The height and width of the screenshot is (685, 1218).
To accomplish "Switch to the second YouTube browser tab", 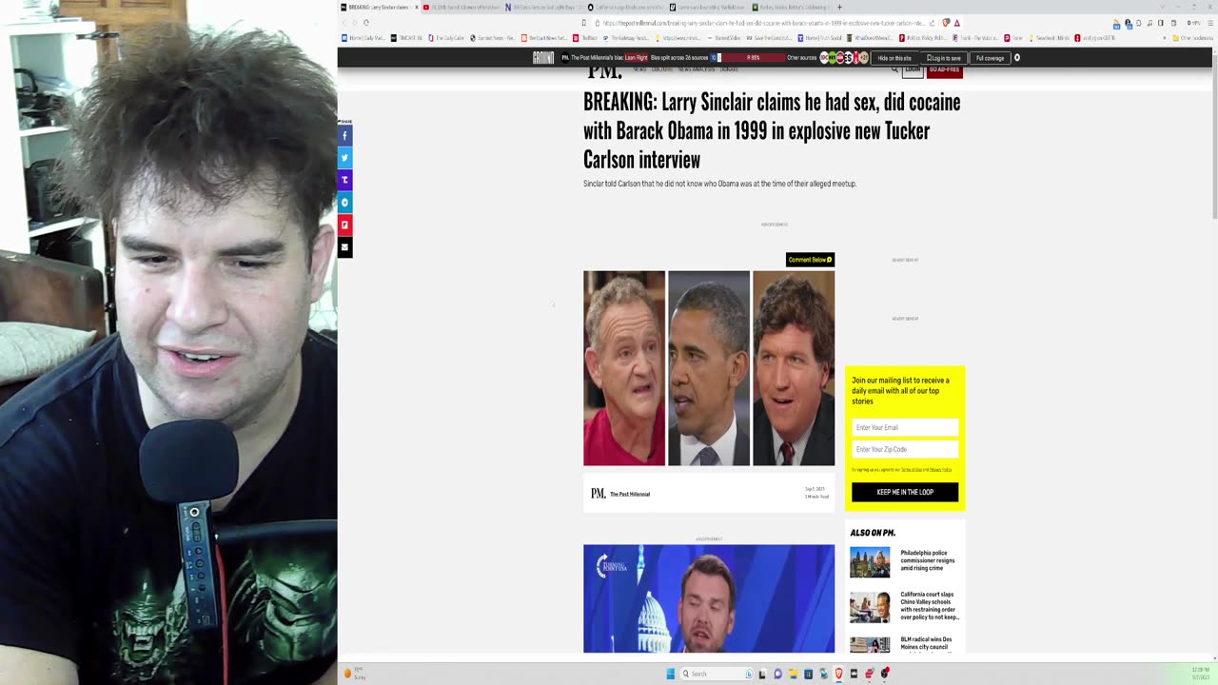I will [462, 7].
